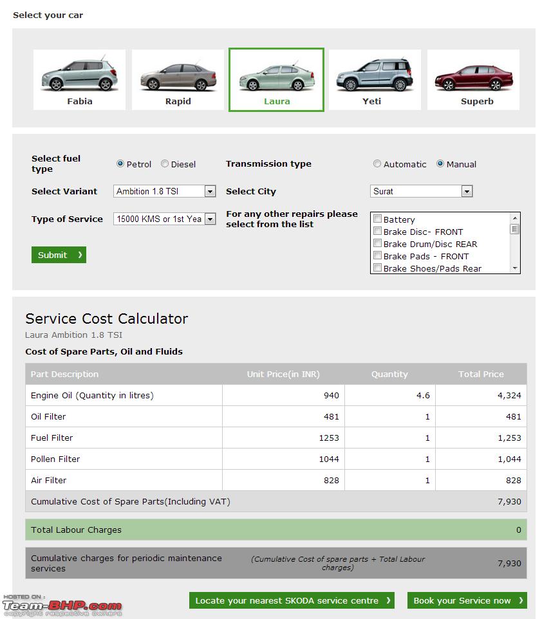Click the Air Filter row label
The height and width of the screenshot is (619, 551).
click(48, 481)
